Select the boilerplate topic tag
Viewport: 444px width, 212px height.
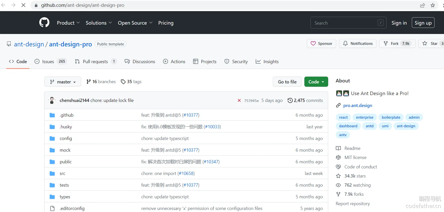click(x=391, y=117)
